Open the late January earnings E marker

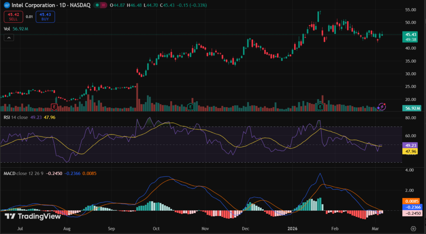320,107
